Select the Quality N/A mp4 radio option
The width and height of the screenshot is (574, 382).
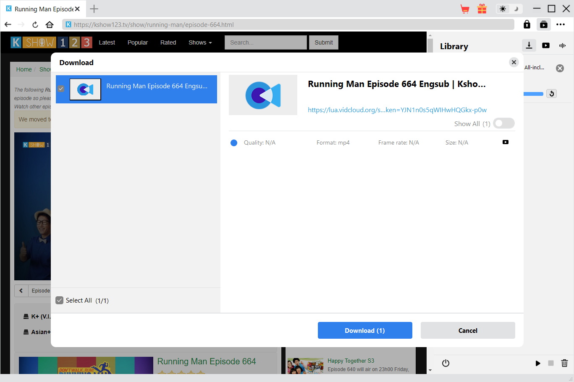[234, 143]
